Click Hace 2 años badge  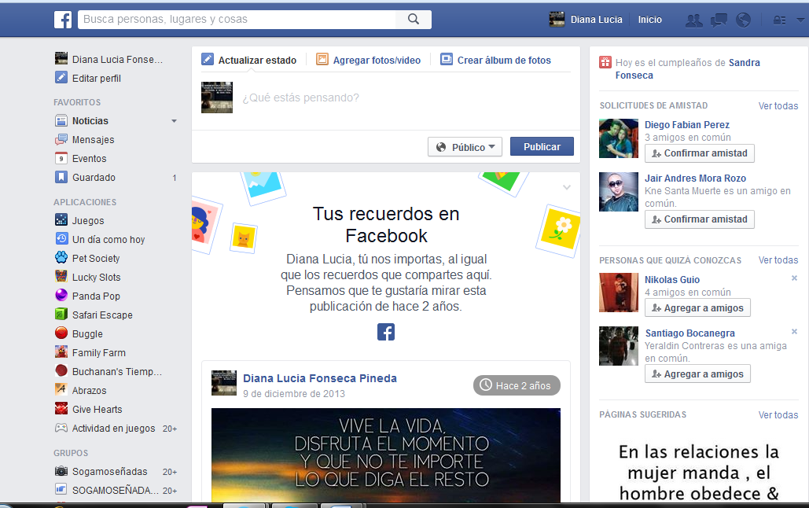[517, 385]
